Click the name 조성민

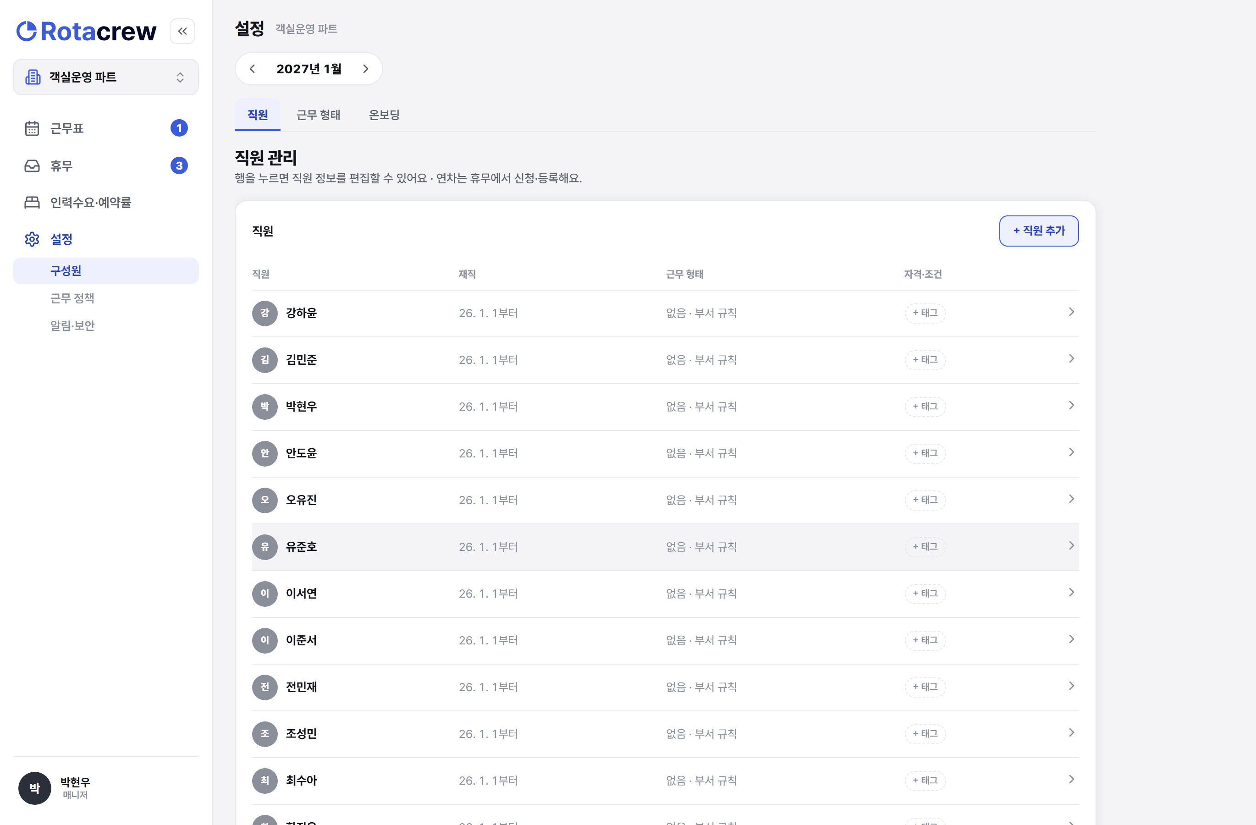(x=301, y=734)
